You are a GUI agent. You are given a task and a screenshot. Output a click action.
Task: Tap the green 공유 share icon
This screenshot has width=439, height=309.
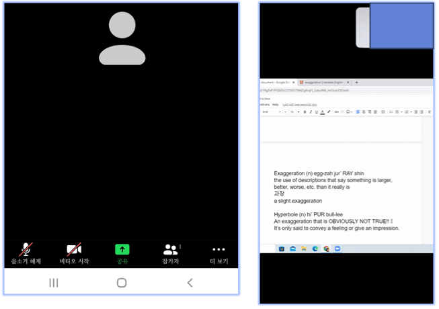pyautogui.click(x=122, y=249)
